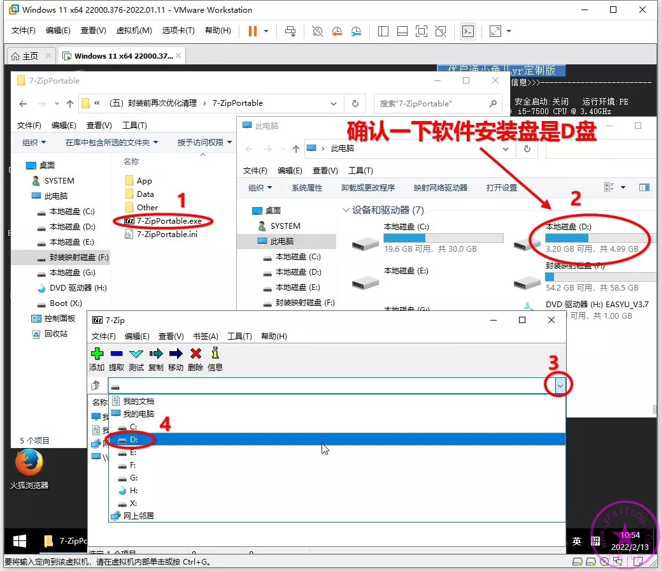Click the 7-Zip Copy (复制) icon
The height and width of the screenshot is (571, 661).
click(156, 354)
